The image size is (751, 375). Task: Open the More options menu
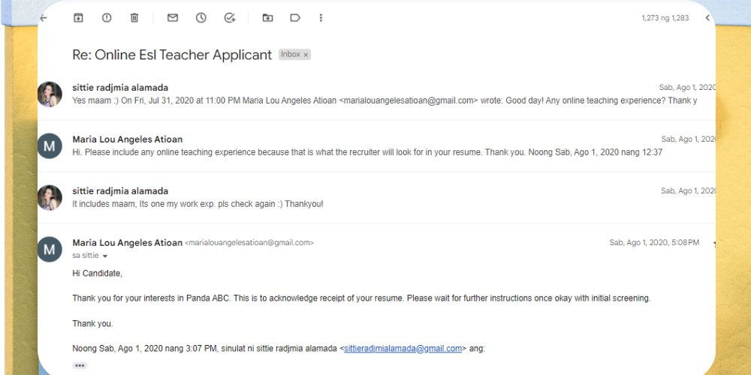coord(321,18)
